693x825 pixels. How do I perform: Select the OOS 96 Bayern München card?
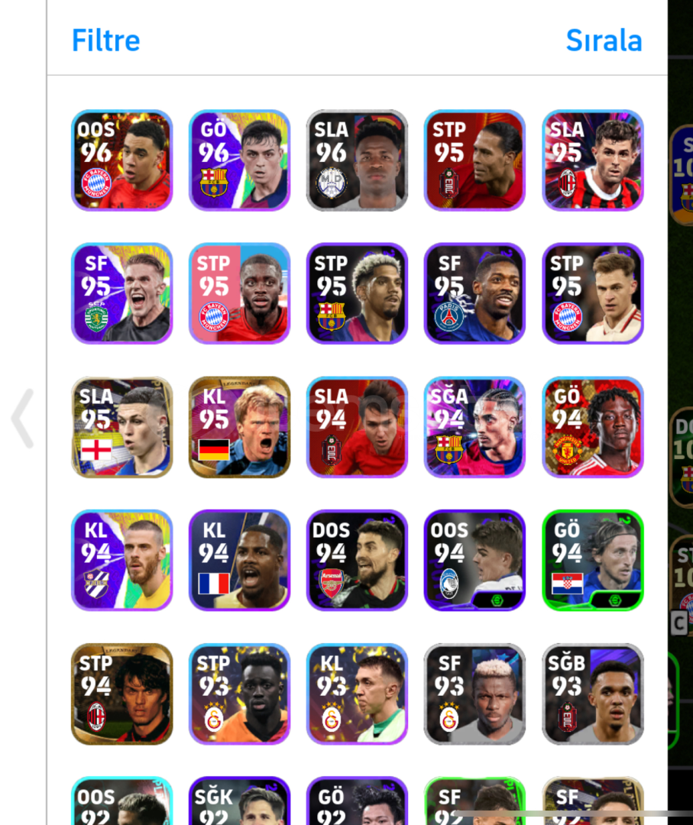122,160
